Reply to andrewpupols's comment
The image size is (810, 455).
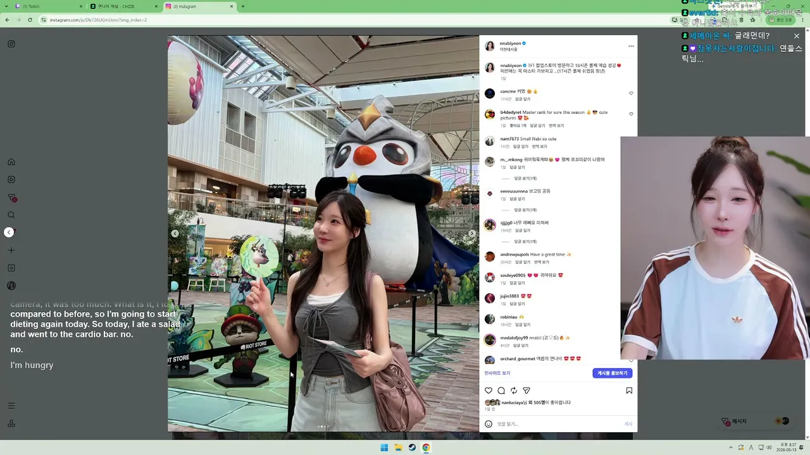point(523,262)
